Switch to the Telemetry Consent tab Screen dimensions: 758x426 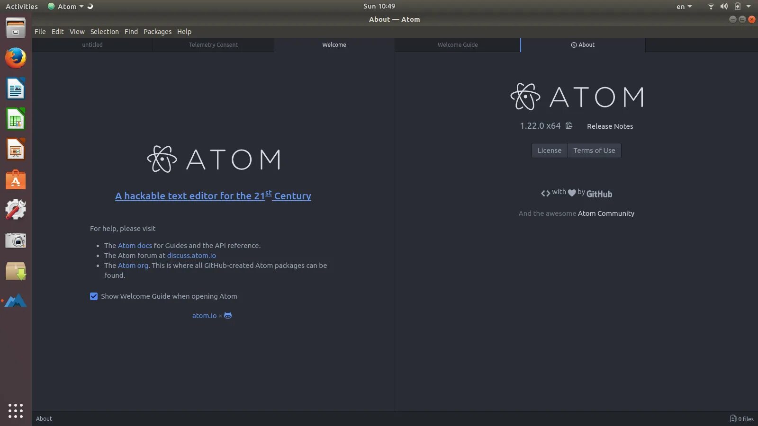tap(213, 45)
